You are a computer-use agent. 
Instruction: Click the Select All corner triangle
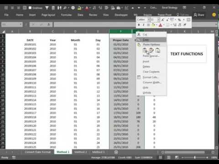coord(3,31)
